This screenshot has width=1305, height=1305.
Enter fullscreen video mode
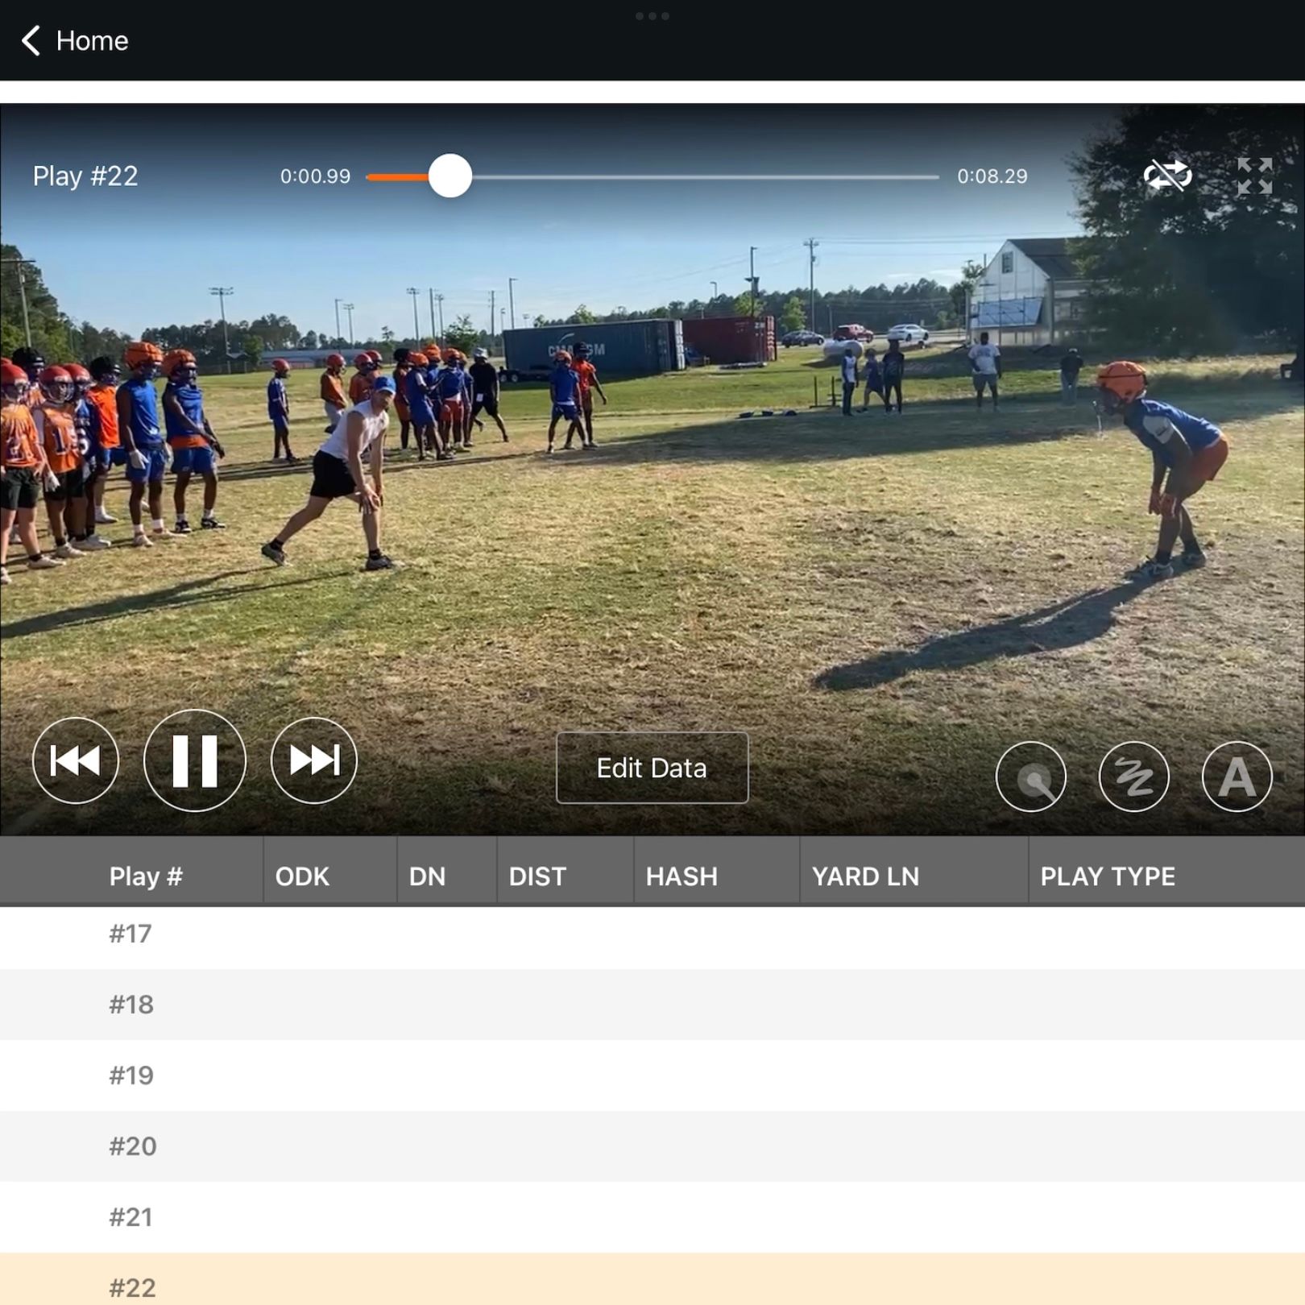click(x=1255, y=176)
